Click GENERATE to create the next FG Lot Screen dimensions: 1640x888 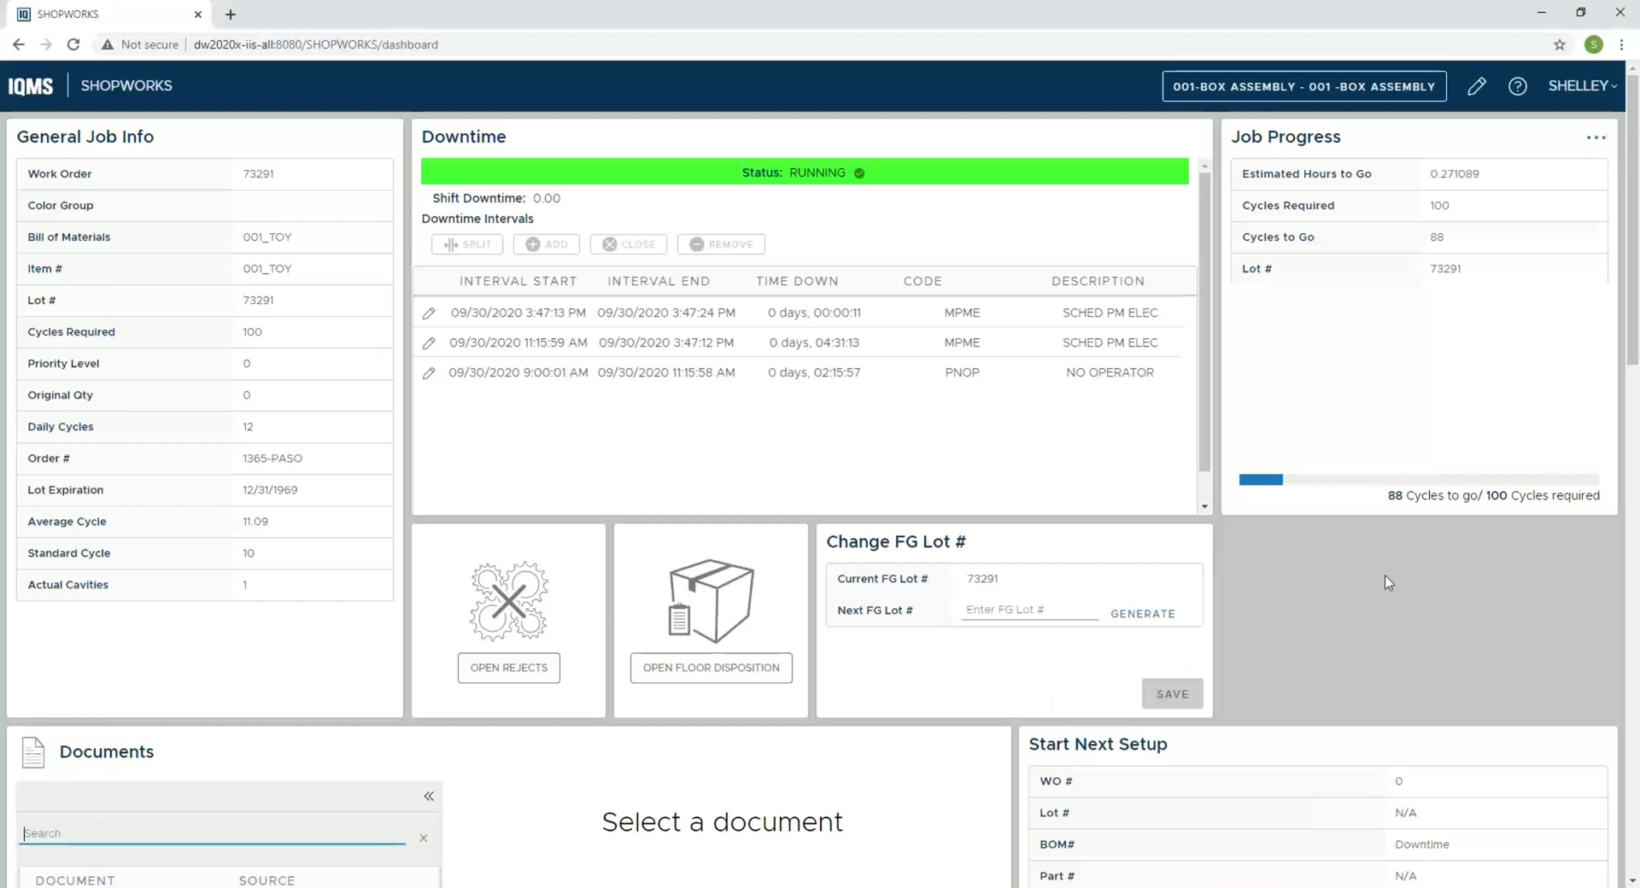[x=1143, y=613]
